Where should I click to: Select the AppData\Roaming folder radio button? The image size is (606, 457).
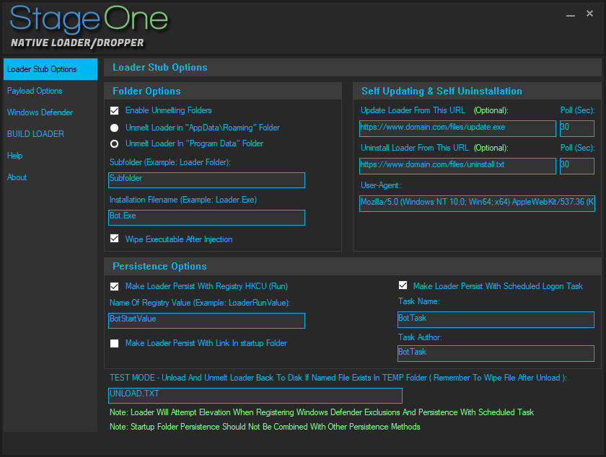click(x=115, y=128)
